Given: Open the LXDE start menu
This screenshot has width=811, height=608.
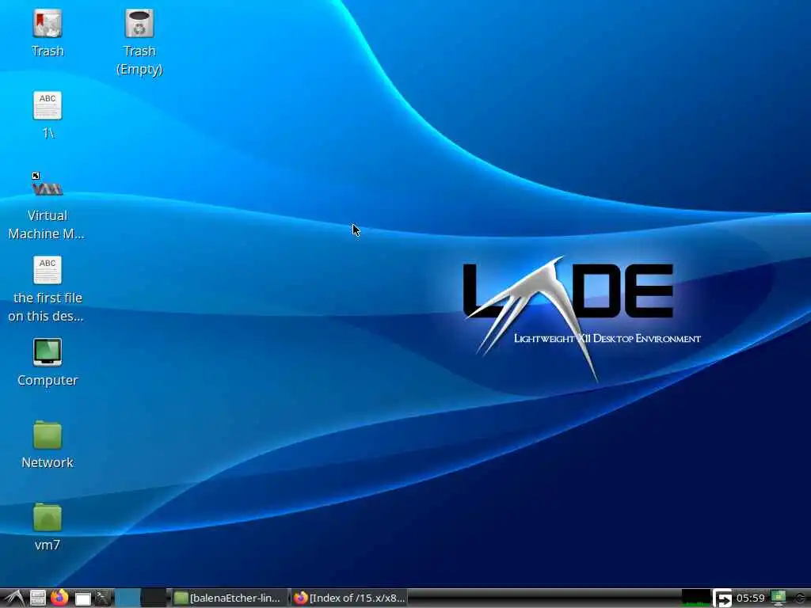Looking at the screenshot, I should [13, 598].
